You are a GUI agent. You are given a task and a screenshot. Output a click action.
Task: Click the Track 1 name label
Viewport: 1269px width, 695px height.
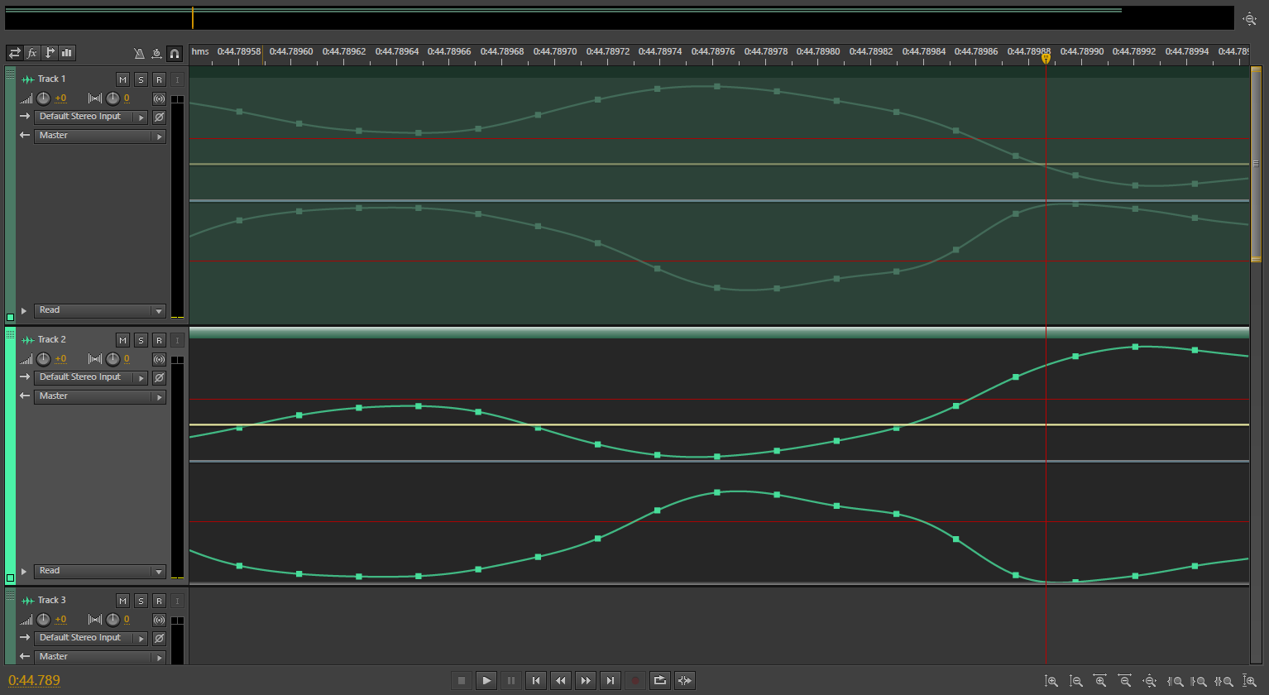tap(51, 79)
